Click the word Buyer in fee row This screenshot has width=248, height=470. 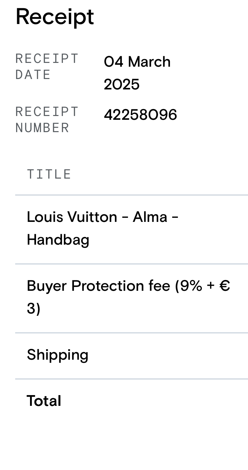pyautogui.click(x=47, y=286)
